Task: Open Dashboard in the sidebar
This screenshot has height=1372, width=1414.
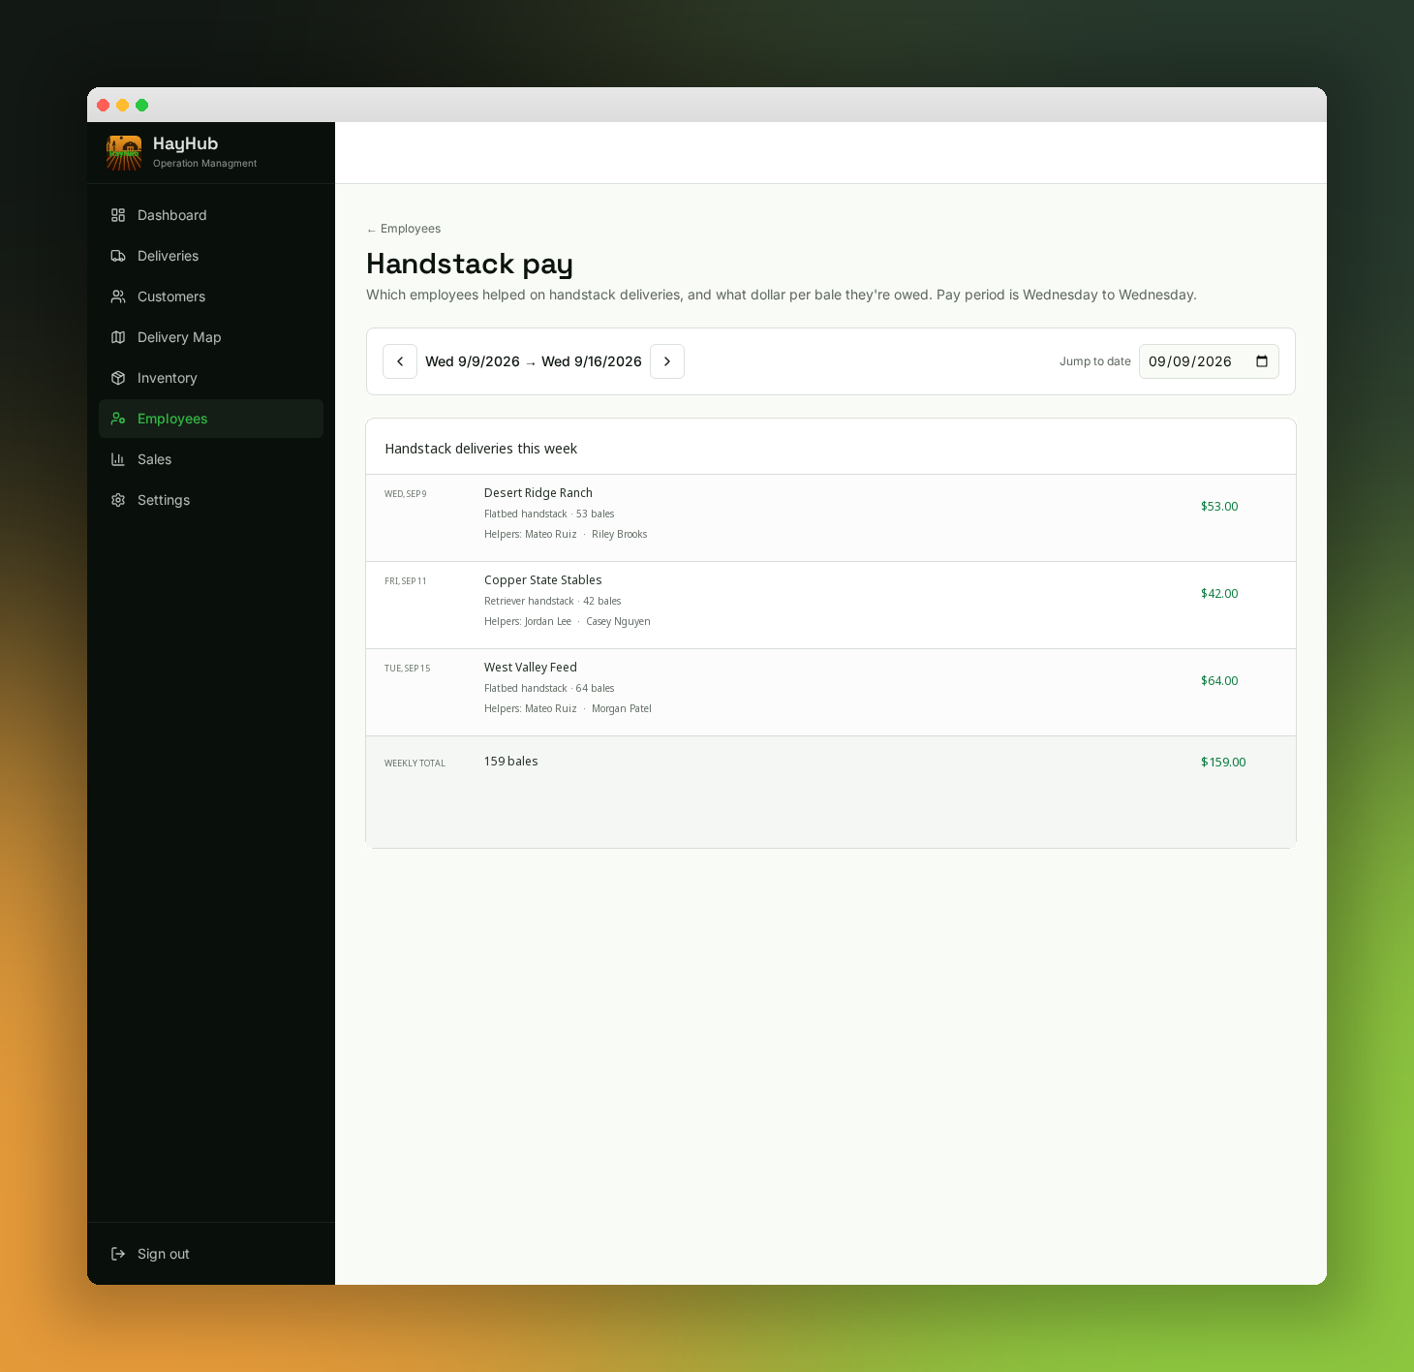Action: (x=211, y=215)
